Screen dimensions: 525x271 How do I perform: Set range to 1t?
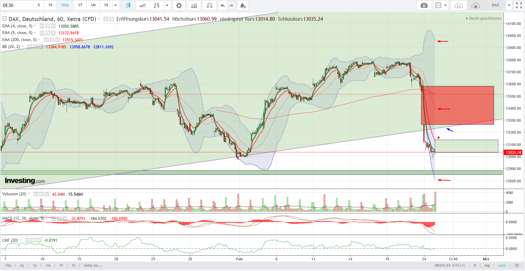74,265
